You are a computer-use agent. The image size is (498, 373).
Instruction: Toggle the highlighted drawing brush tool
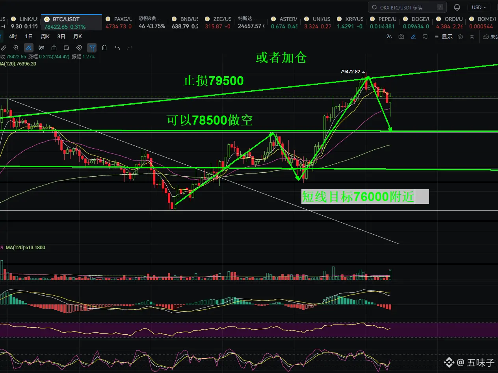28,48
